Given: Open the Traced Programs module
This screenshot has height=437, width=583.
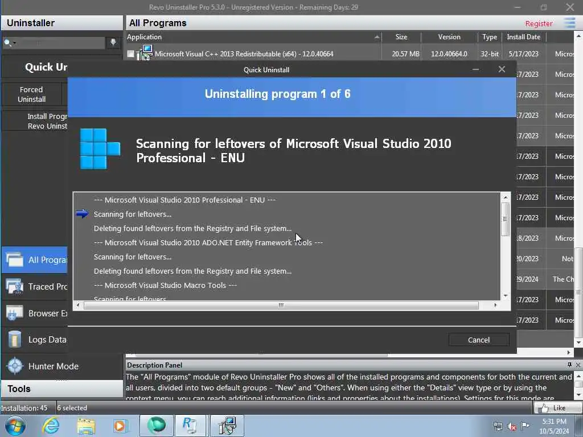Looking at the screenshot, I should (35, 287).
